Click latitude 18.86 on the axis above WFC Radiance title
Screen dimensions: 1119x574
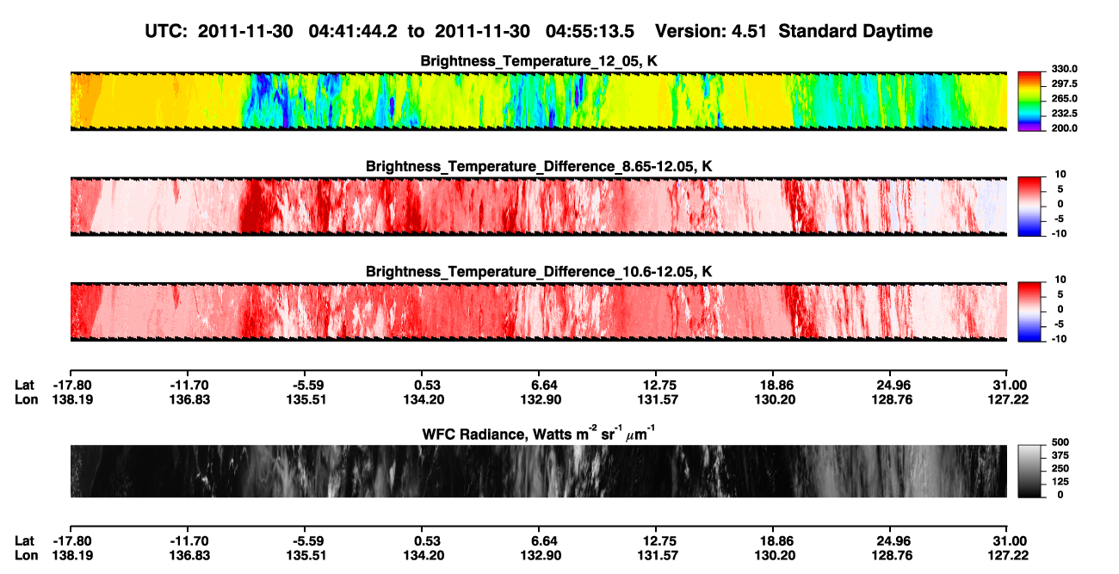[774, 386]
